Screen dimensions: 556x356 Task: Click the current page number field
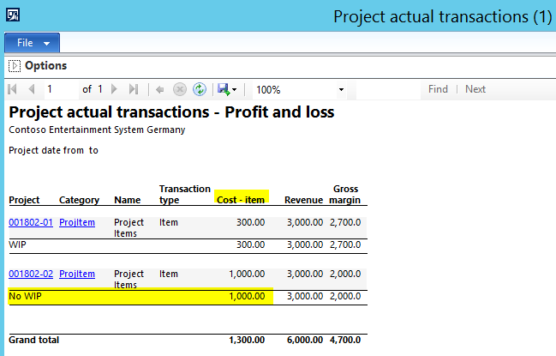pyautogui.click(x=60, y=89)
